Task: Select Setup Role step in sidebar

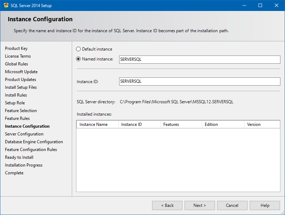Action: click(15, 103)
